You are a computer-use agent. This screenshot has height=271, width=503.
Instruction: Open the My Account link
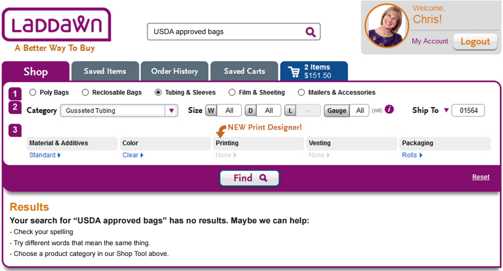(x=430, y=41)
